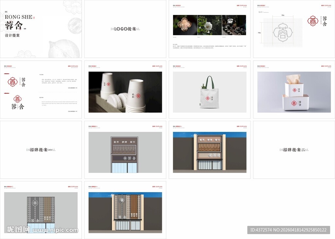335x239 pixels.
Task: Open the tea set photo
Action: (x=234, y=25)
